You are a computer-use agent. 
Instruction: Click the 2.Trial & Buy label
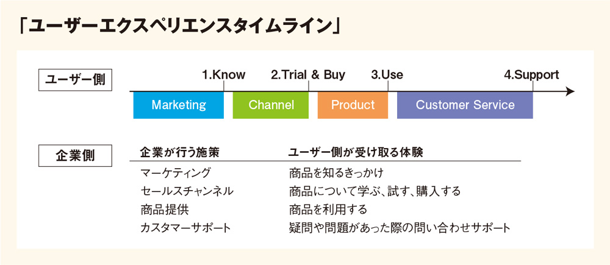(x=308, y=75)
